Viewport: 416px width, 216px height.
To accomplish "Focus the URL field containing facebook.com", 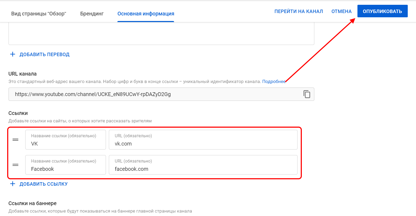I will pos(203,169).
